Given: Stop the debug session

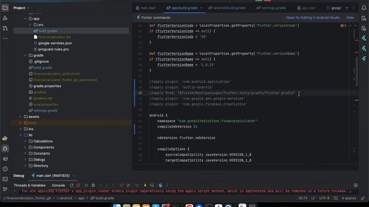Looking at the screenshot, I should (x=78, y=185).
